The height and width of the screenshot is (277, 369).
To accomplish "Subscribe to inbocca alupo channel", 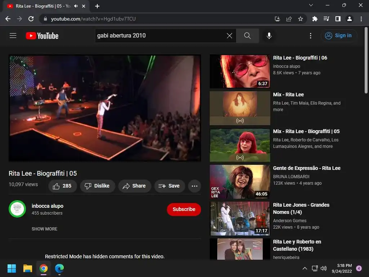I will [x=184, y=210].
